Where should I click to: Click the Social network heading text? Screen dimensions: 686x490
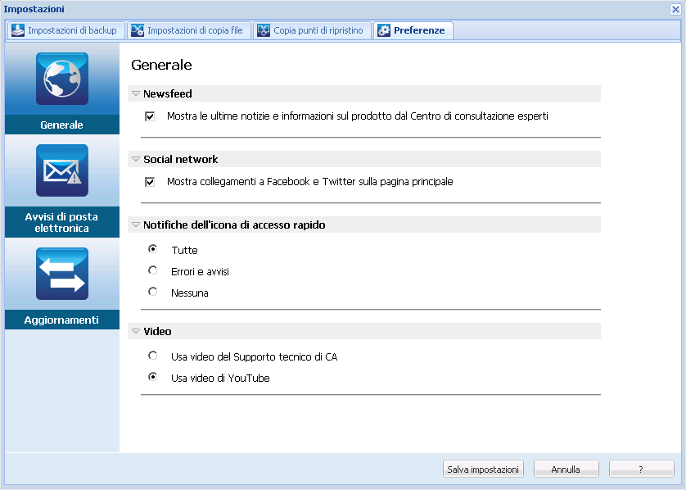pos(181,160)
